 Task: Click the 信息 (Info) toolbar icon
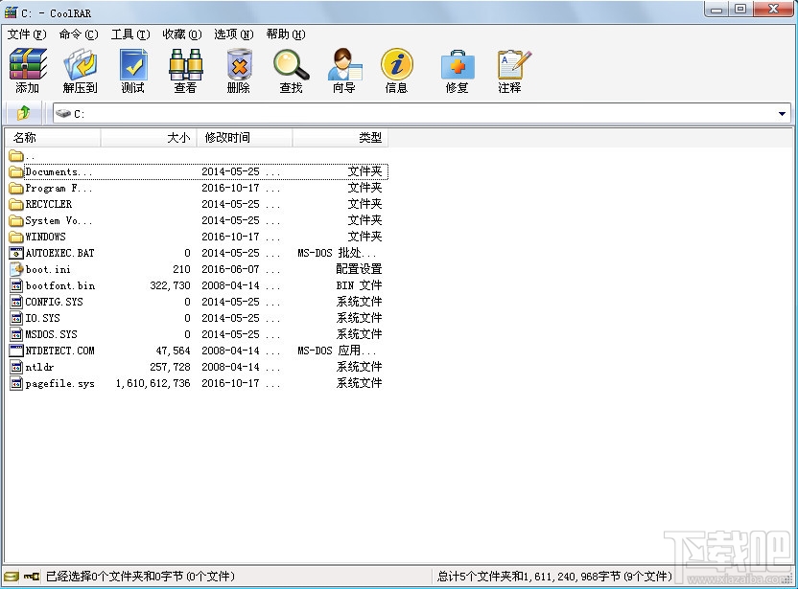point(397,64)
